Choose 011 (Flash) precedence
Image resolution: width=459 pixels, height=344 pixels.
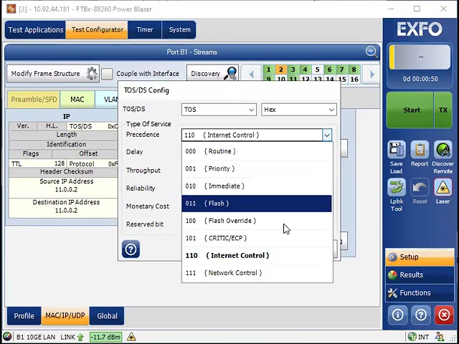tap(257, 204)
